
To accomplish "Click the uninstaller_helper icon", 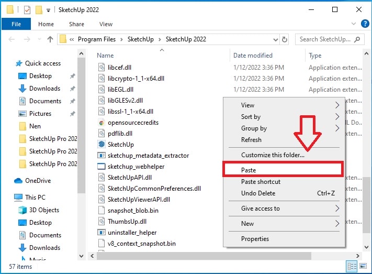I will tap(102, 232).
